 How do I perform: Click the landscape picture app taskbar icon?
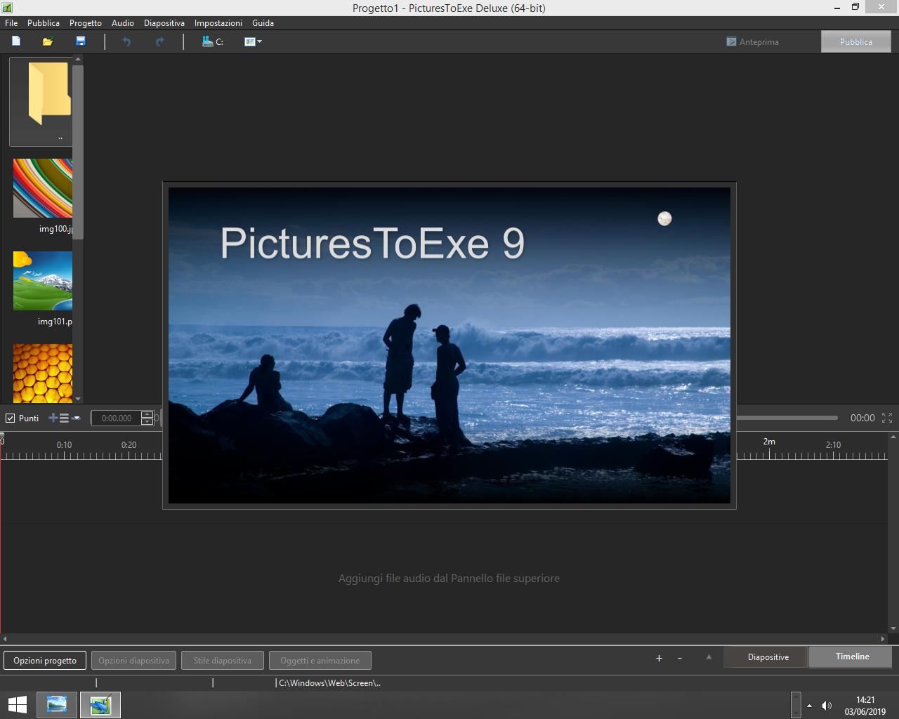coord(57,705)
